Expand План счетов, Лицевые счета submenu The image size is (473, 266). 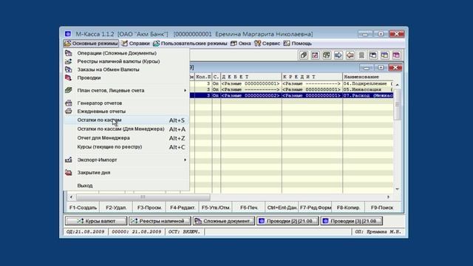[x=126, y=90]
